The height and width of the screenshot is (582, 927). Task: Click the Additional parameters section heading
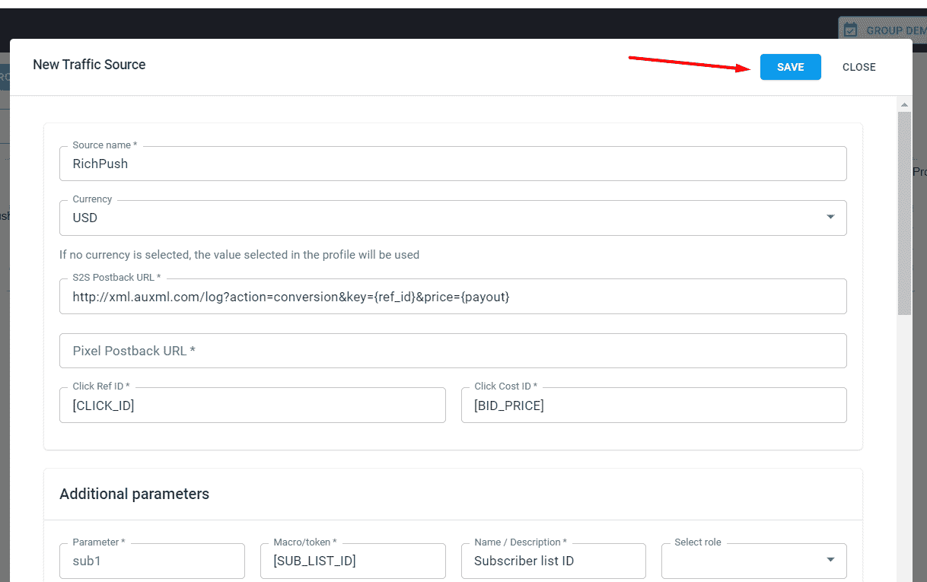(x=134, y=494)
